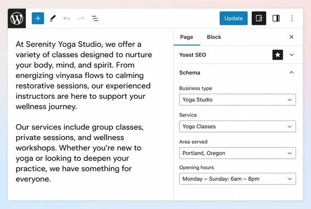Click the 'Opening hours' label
The image size is (311, 209).
196,168
